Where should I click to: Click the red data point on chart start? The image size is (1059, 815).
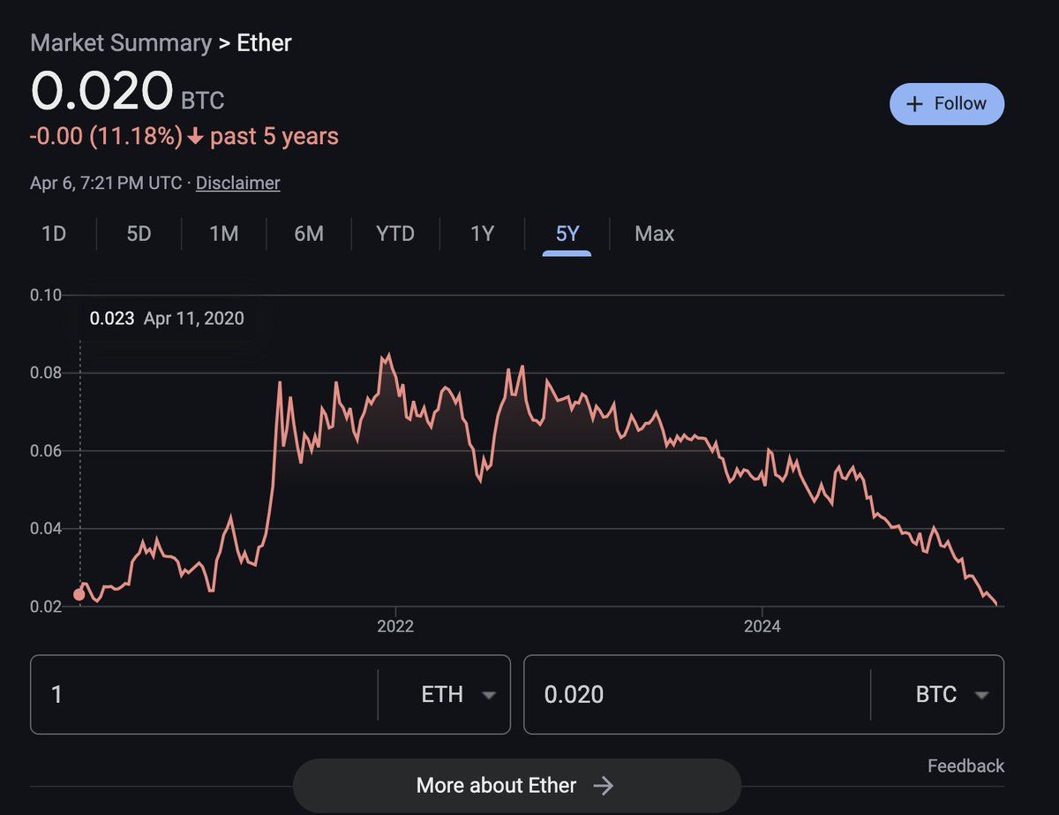click(x=79, y=594)
